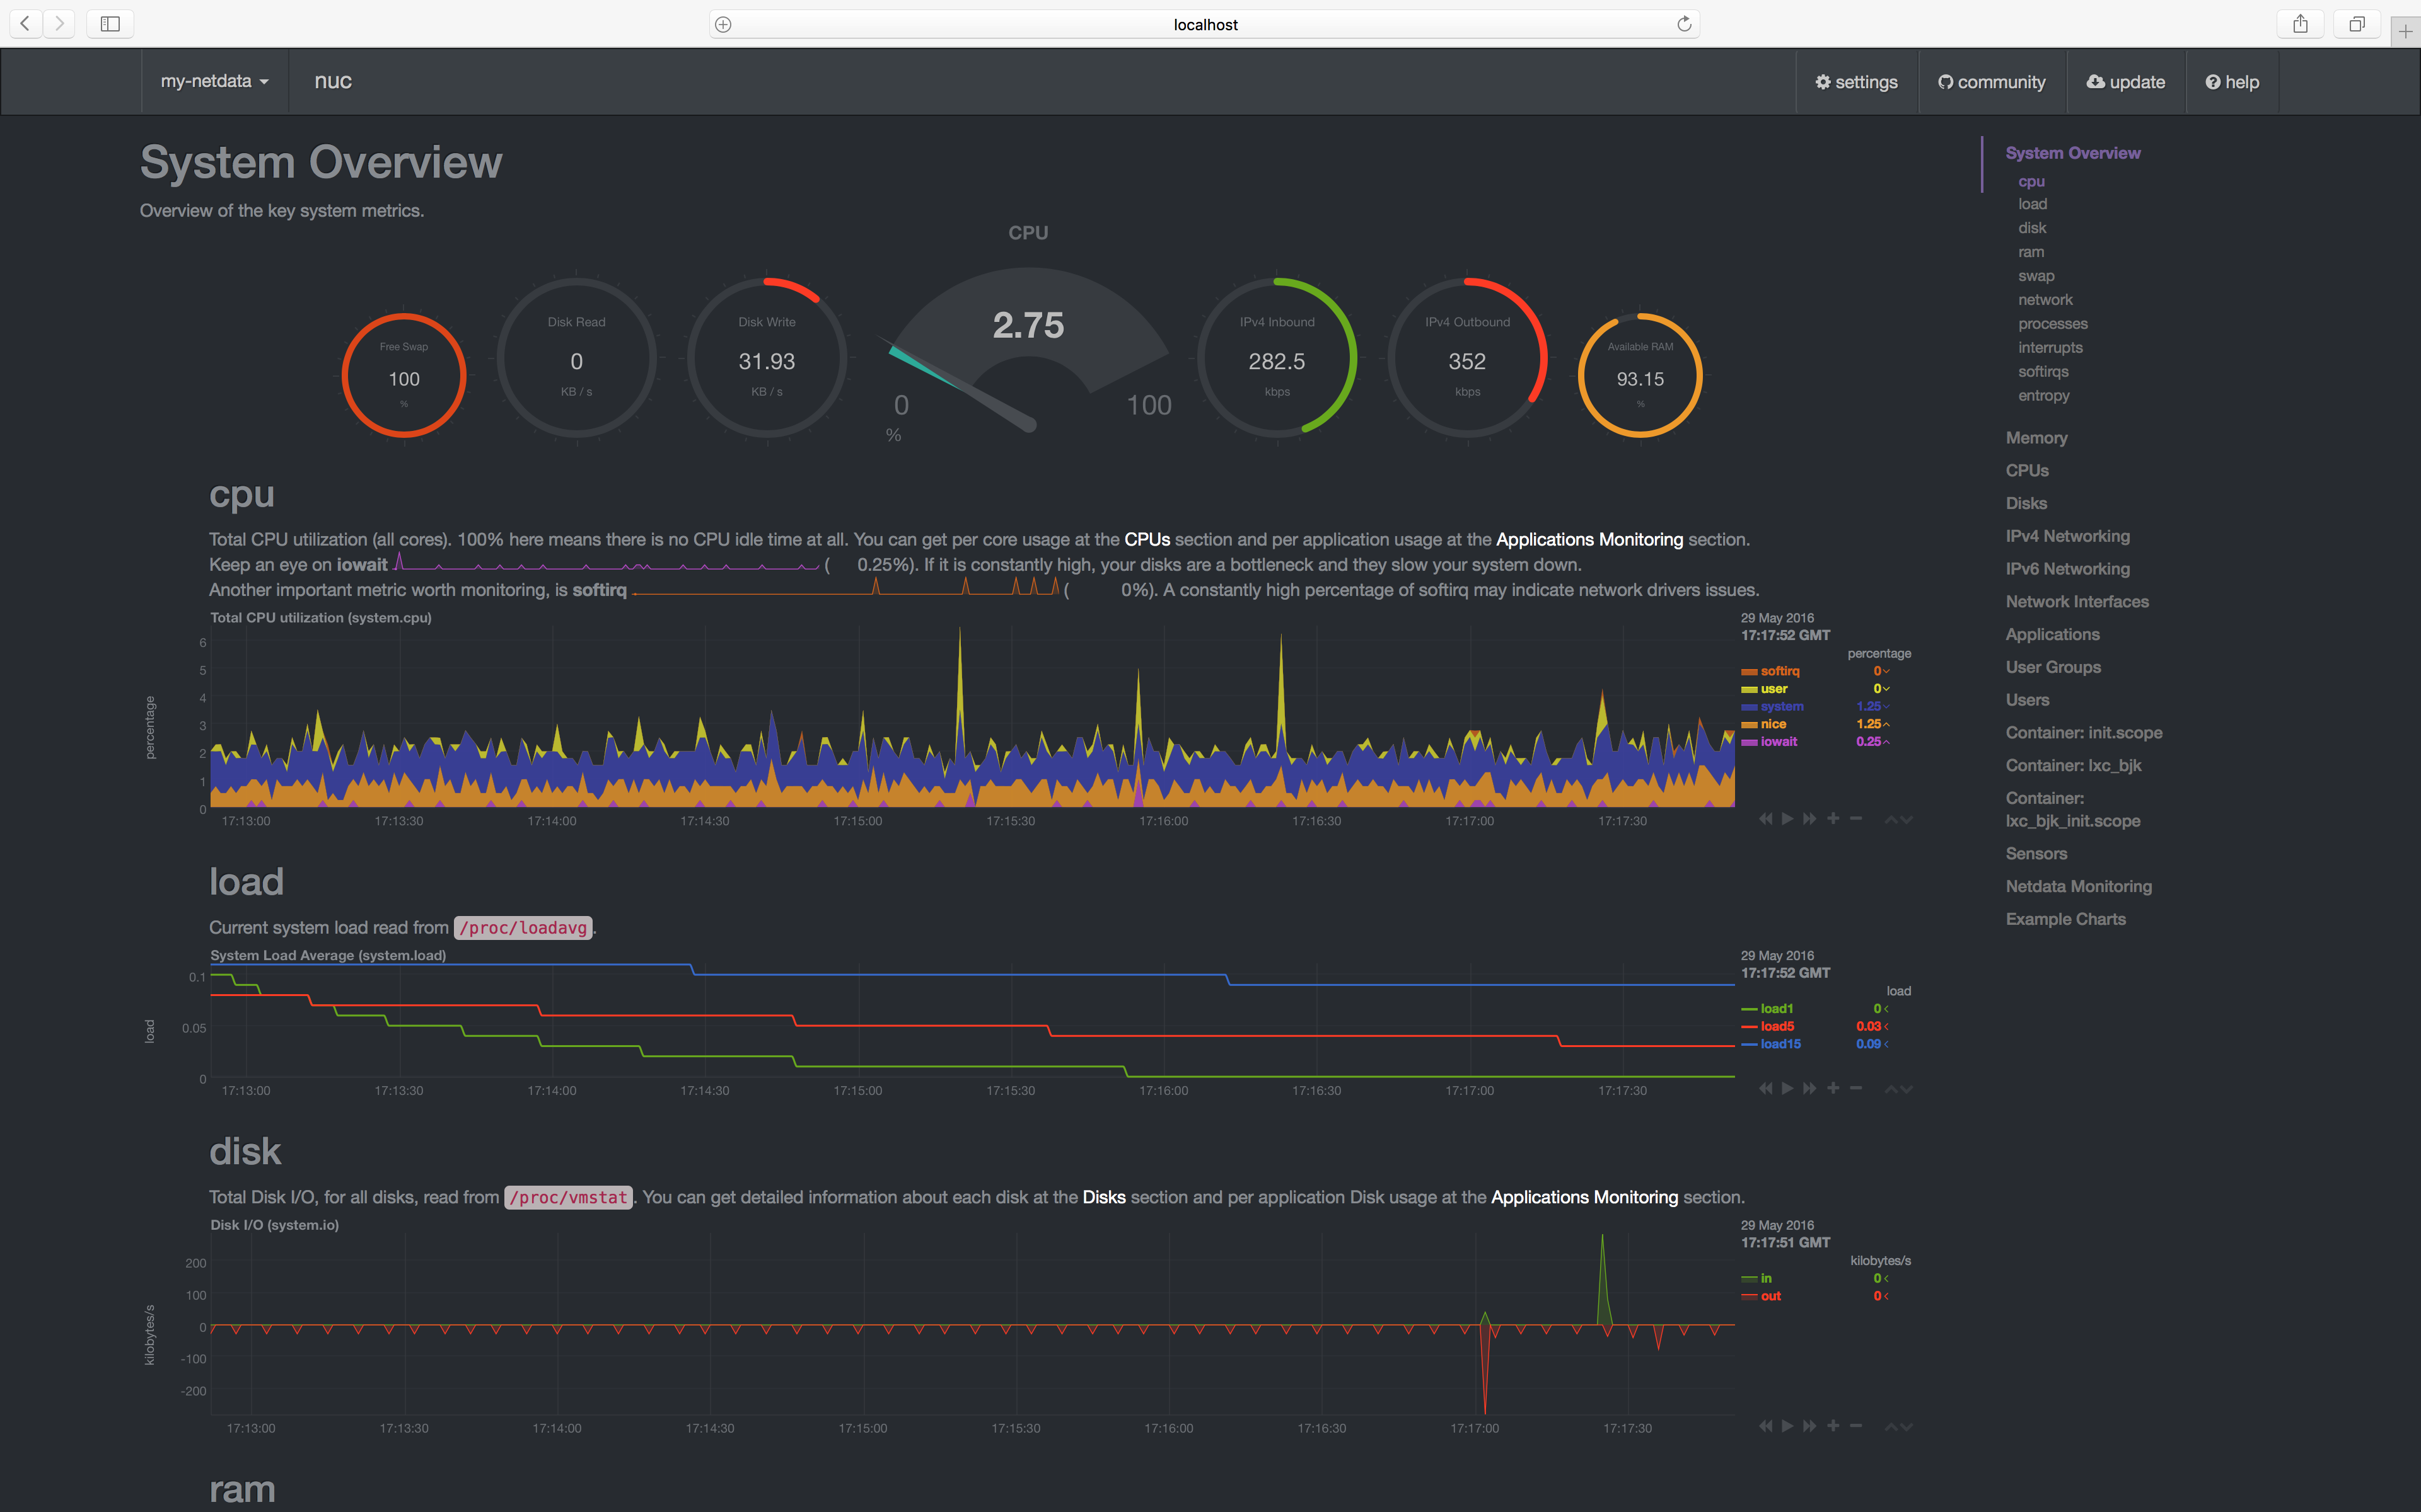Open a new tab with the plus button

2405,31
